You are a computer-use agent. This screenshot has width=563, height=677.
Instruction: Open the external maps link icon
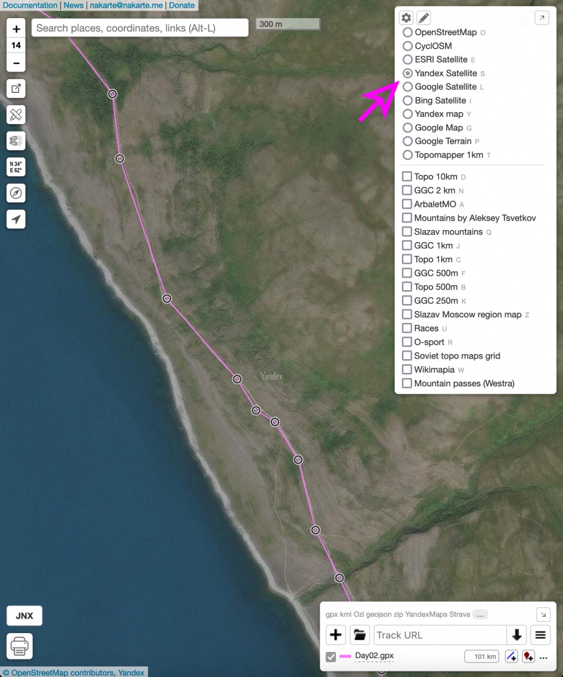tap(16, 88)
